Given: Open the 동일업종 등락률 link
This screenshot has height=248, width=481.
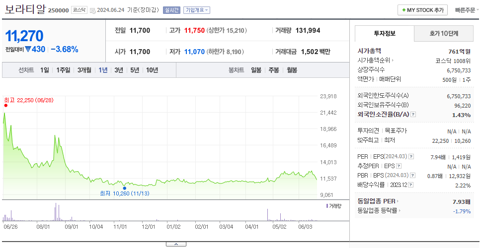Looking at the screenshot, I should click(x=377, y=211).
